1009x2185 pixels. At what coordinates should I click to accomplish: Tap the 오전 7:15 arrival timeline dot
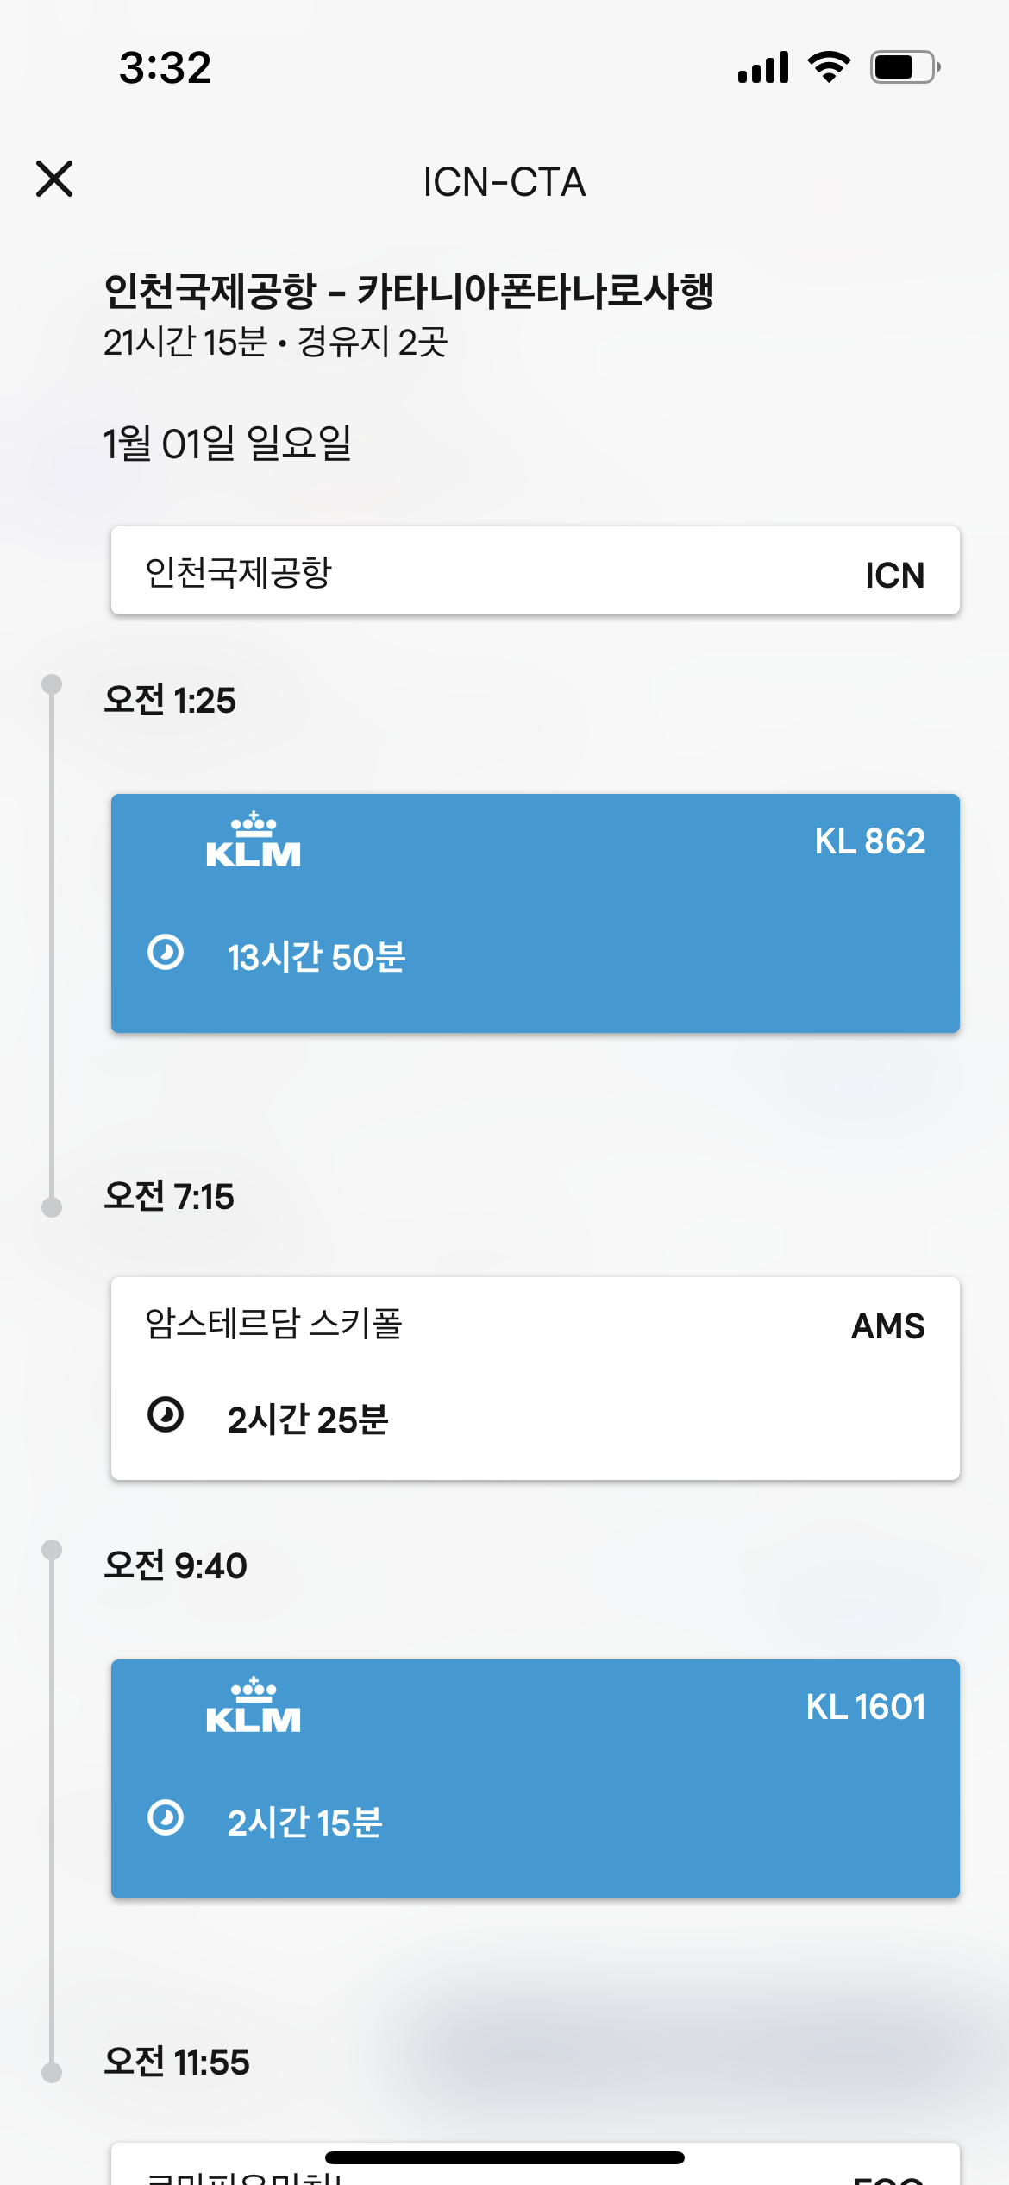(x=52, y=1206)
